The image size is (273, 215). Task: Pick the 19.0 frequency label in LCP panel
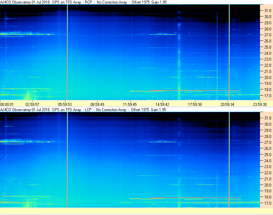click(268, 191)
